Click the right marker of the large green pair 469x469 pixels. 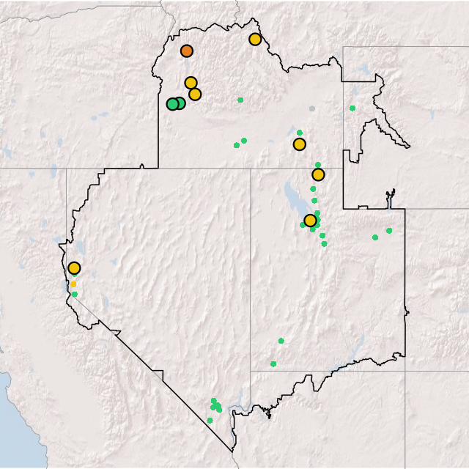coord(180,103)
